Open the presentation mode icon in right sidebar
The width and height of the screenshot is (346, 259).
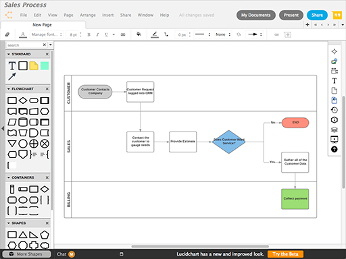[335, 140]
